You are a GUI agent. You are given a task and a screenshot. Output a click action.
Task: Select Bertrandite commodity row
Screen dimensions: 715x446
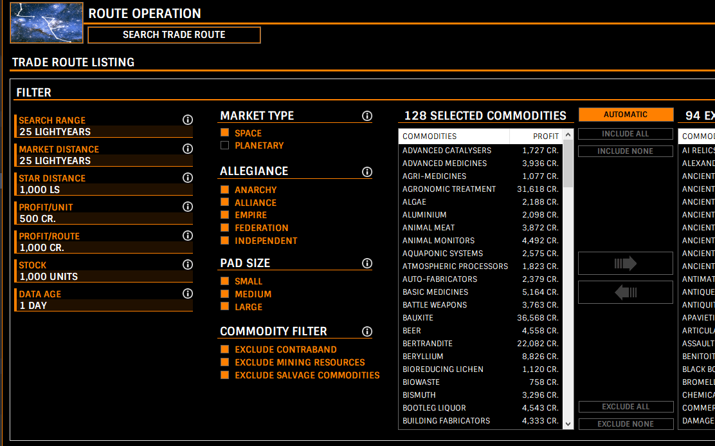480,343
